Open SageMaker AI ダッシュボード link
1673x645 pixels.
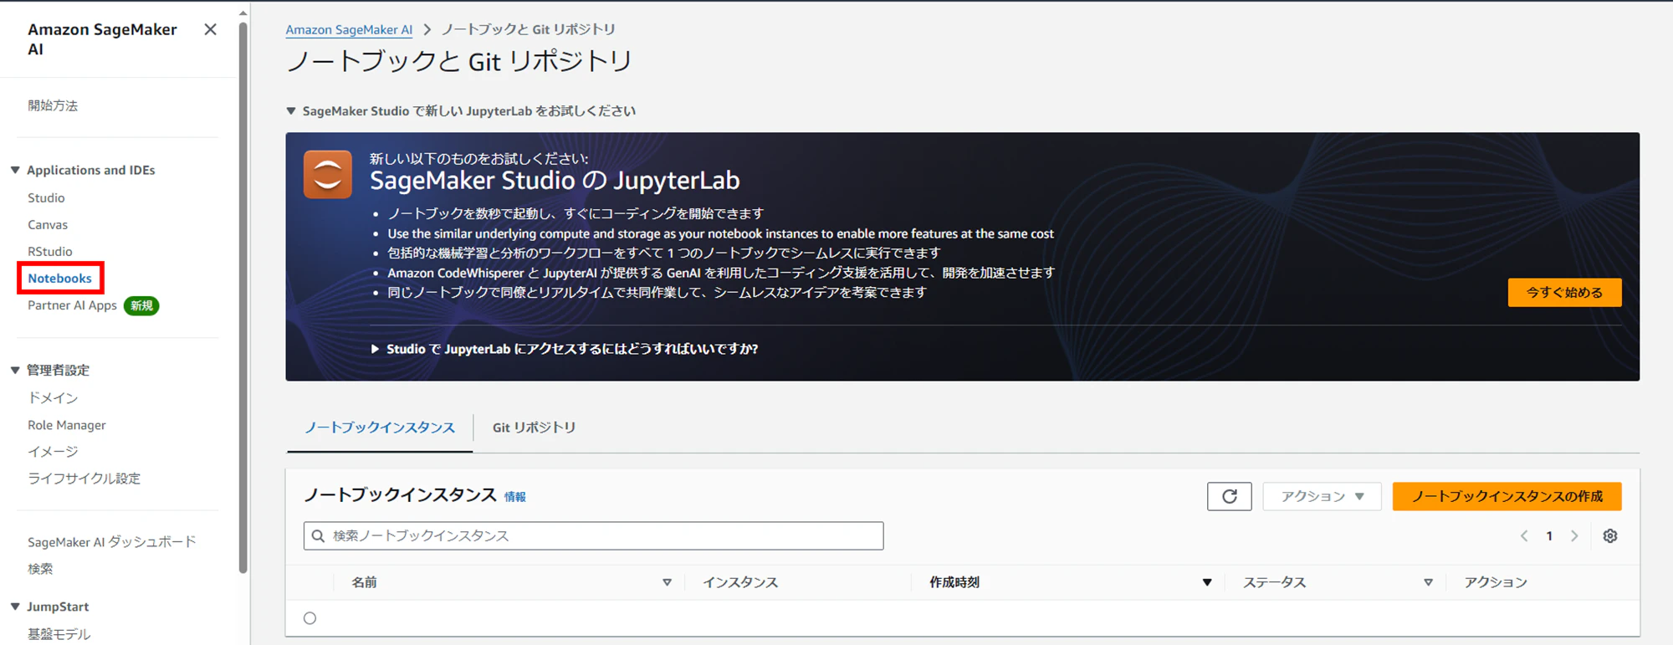point(112,542)
